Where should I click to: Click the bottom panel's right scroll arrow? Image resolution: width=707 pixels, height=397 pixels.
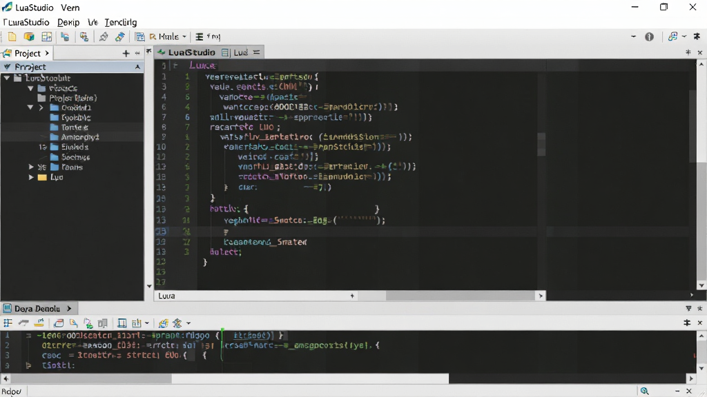[691, 378]
